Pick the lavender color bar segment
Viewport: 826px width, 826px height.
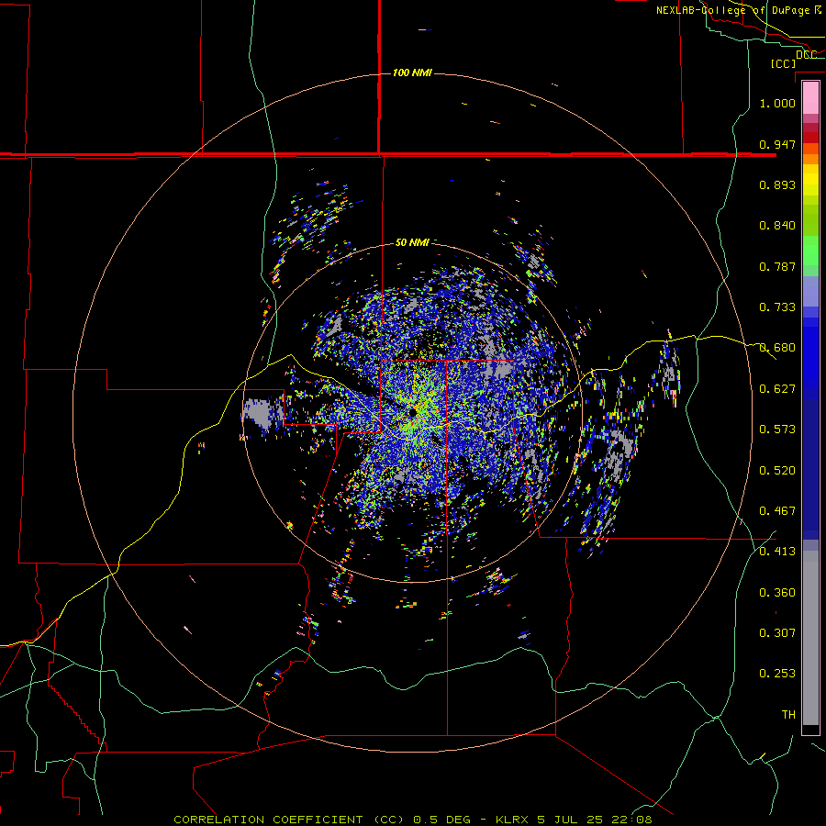810,291
